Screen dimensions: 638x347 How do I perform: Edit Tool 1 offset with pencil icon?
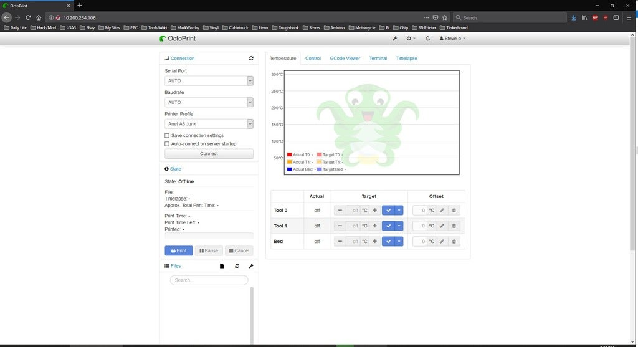tap(442, 226)
